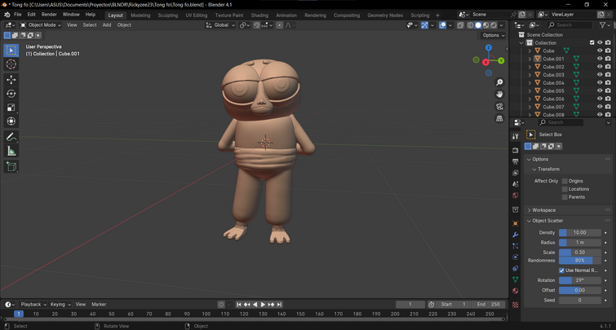Image resolution: width=616 pixels, height=330 pixels.
Task: Open the Object properties tab
Action: point(516,223)
